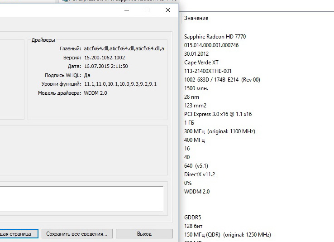Select '150 МГц (QDR) (original: 1250 MHz)' value
Screen dimensions: 334x242
pos(228,235)
